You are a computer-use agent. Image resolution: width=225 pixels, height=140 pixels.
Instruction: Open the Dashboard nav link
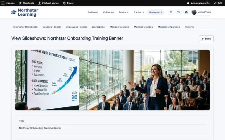pos(93,12)
